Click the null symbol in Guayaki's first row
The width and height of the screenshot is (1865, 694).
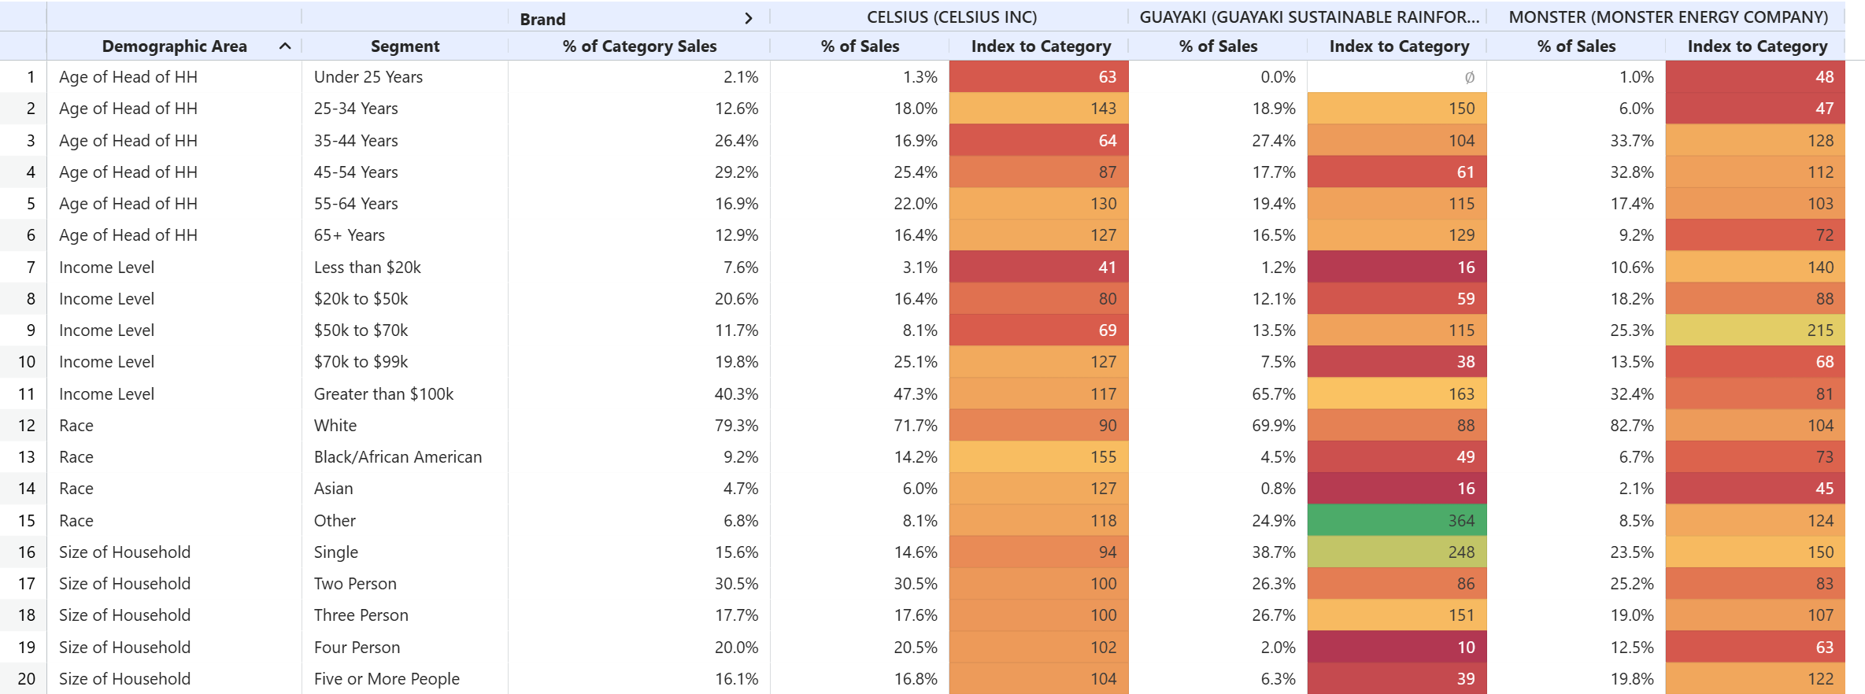[1469, 77]
